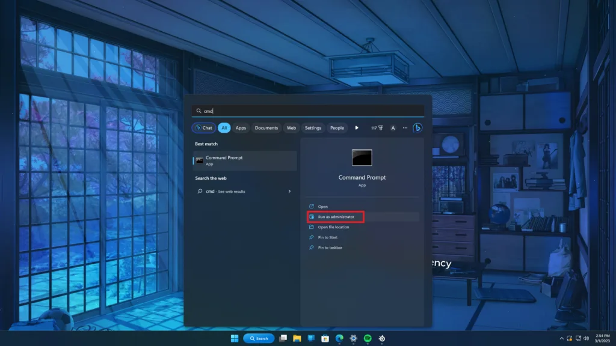
Task: Open the SteelSeries app on the taskbar
Action: (382, 338)
